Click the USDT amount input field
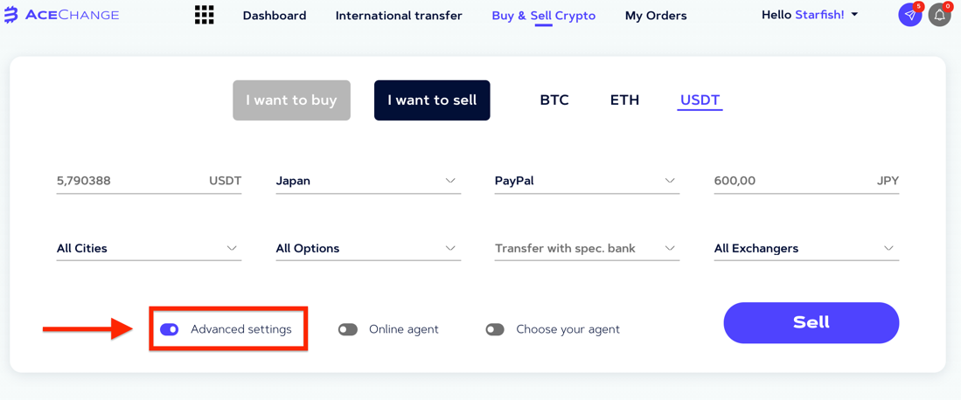Viewport: 961px width, 400px height. [x=149, y=182]
